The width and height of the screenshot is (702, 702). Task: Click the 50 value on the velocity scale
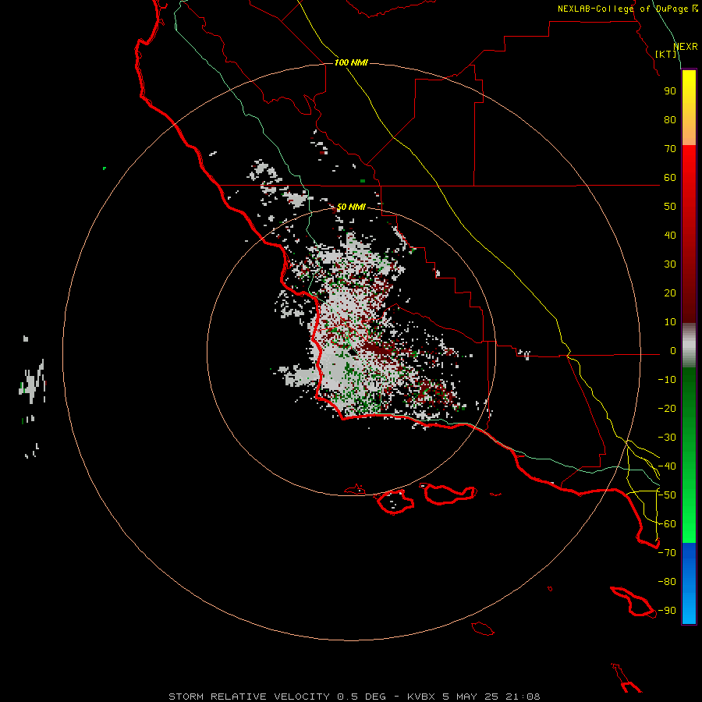[x=670, y=207]
